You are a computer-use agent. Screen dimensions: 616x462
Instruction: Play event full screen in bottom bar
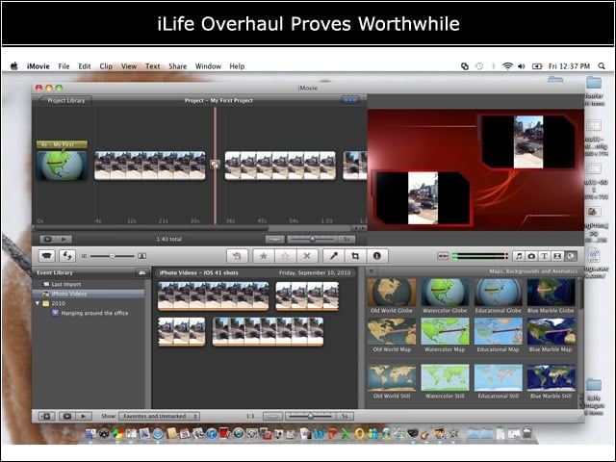click(x=67, y=416)
